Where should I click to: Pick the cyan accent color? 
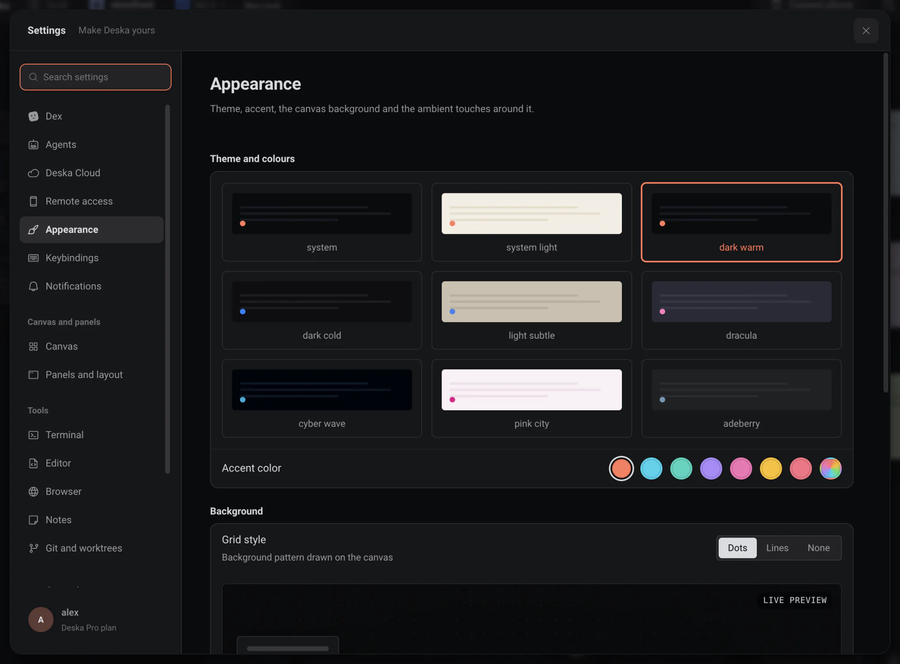coord(651,469)
